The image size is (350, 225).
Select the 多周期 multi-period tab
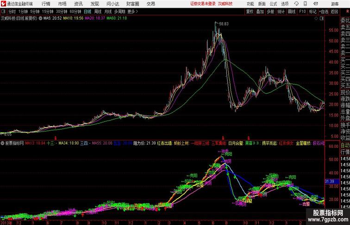click(x=119, y=12)
